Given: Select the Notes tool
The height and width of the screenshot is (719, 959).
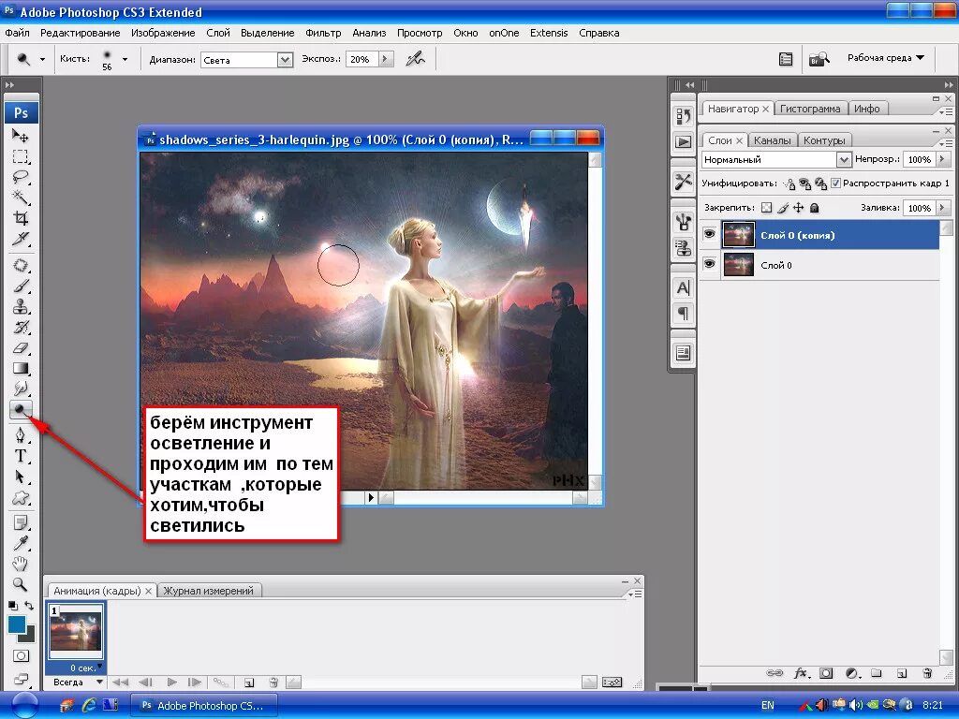Looking at the screenshot, I should click(x=21, y=522).
